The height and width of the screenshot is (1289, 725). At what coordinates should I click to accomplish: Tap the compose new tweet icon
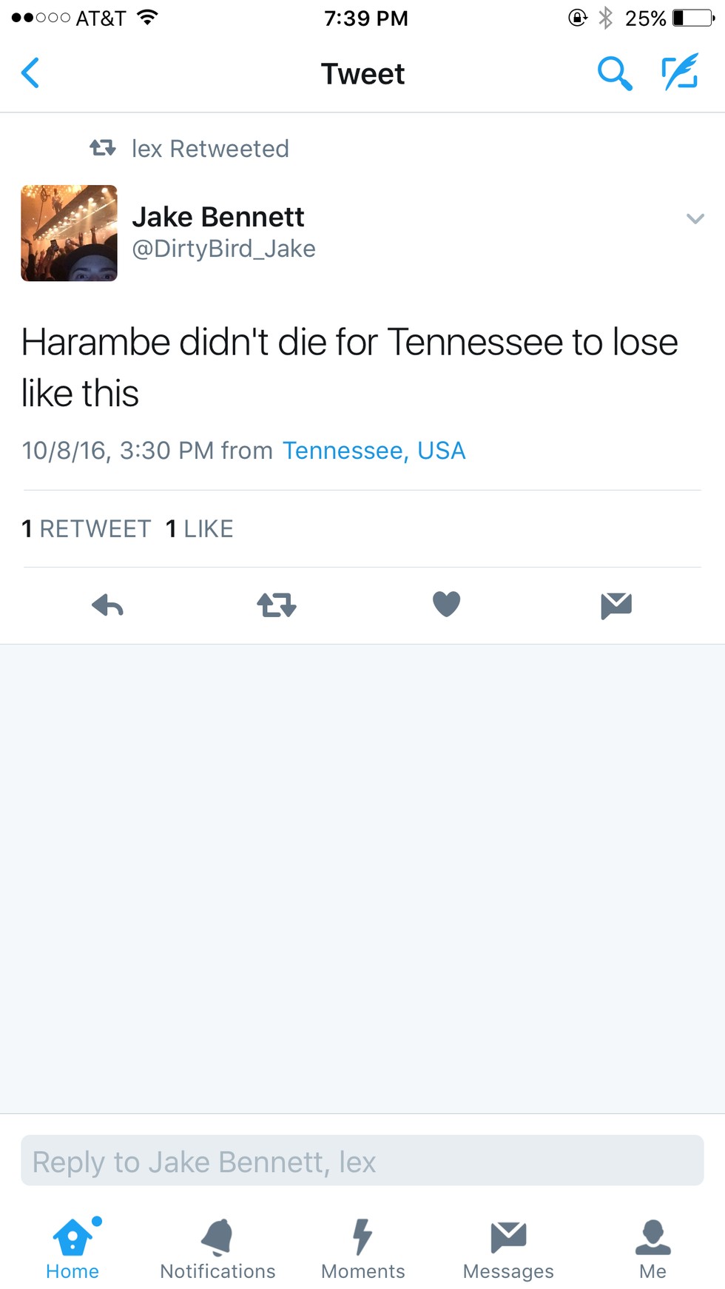[x=680, y=73]
